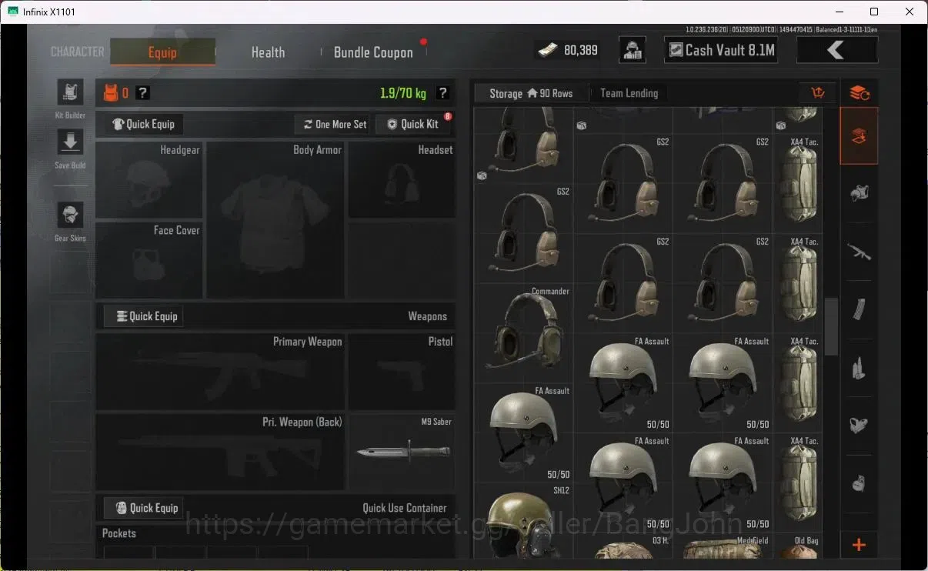Open Quick Kit
Screen dimensions: 928x571
point(412,124)
